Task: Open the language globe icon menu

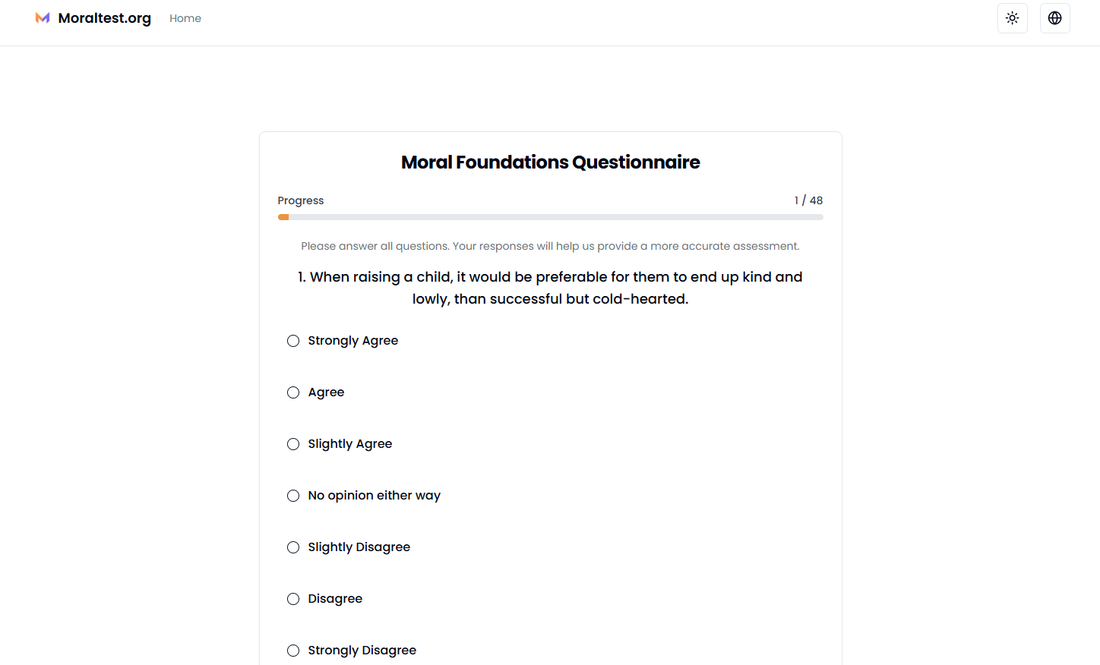Action: 1054,18
